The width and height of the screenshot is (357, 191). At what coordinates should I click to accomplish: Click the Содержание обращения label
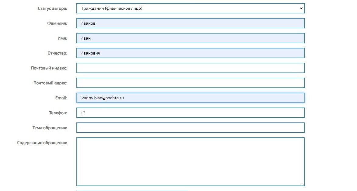42,143
